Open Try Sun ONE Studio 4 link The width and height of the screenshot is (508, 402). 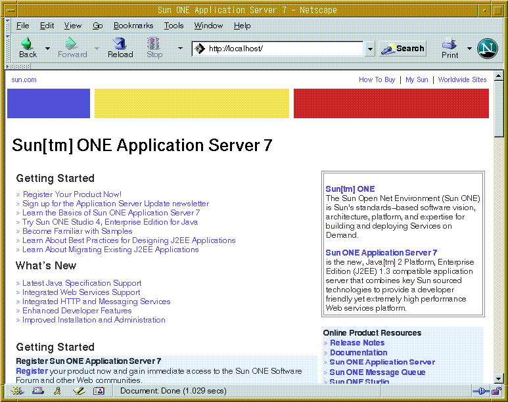coord(110,222)
